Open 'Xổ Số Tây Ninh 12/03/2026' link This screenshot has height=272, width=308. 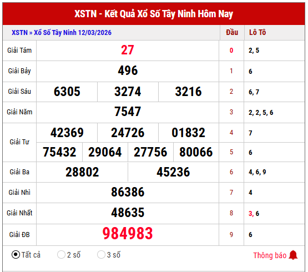click(73, 33)
